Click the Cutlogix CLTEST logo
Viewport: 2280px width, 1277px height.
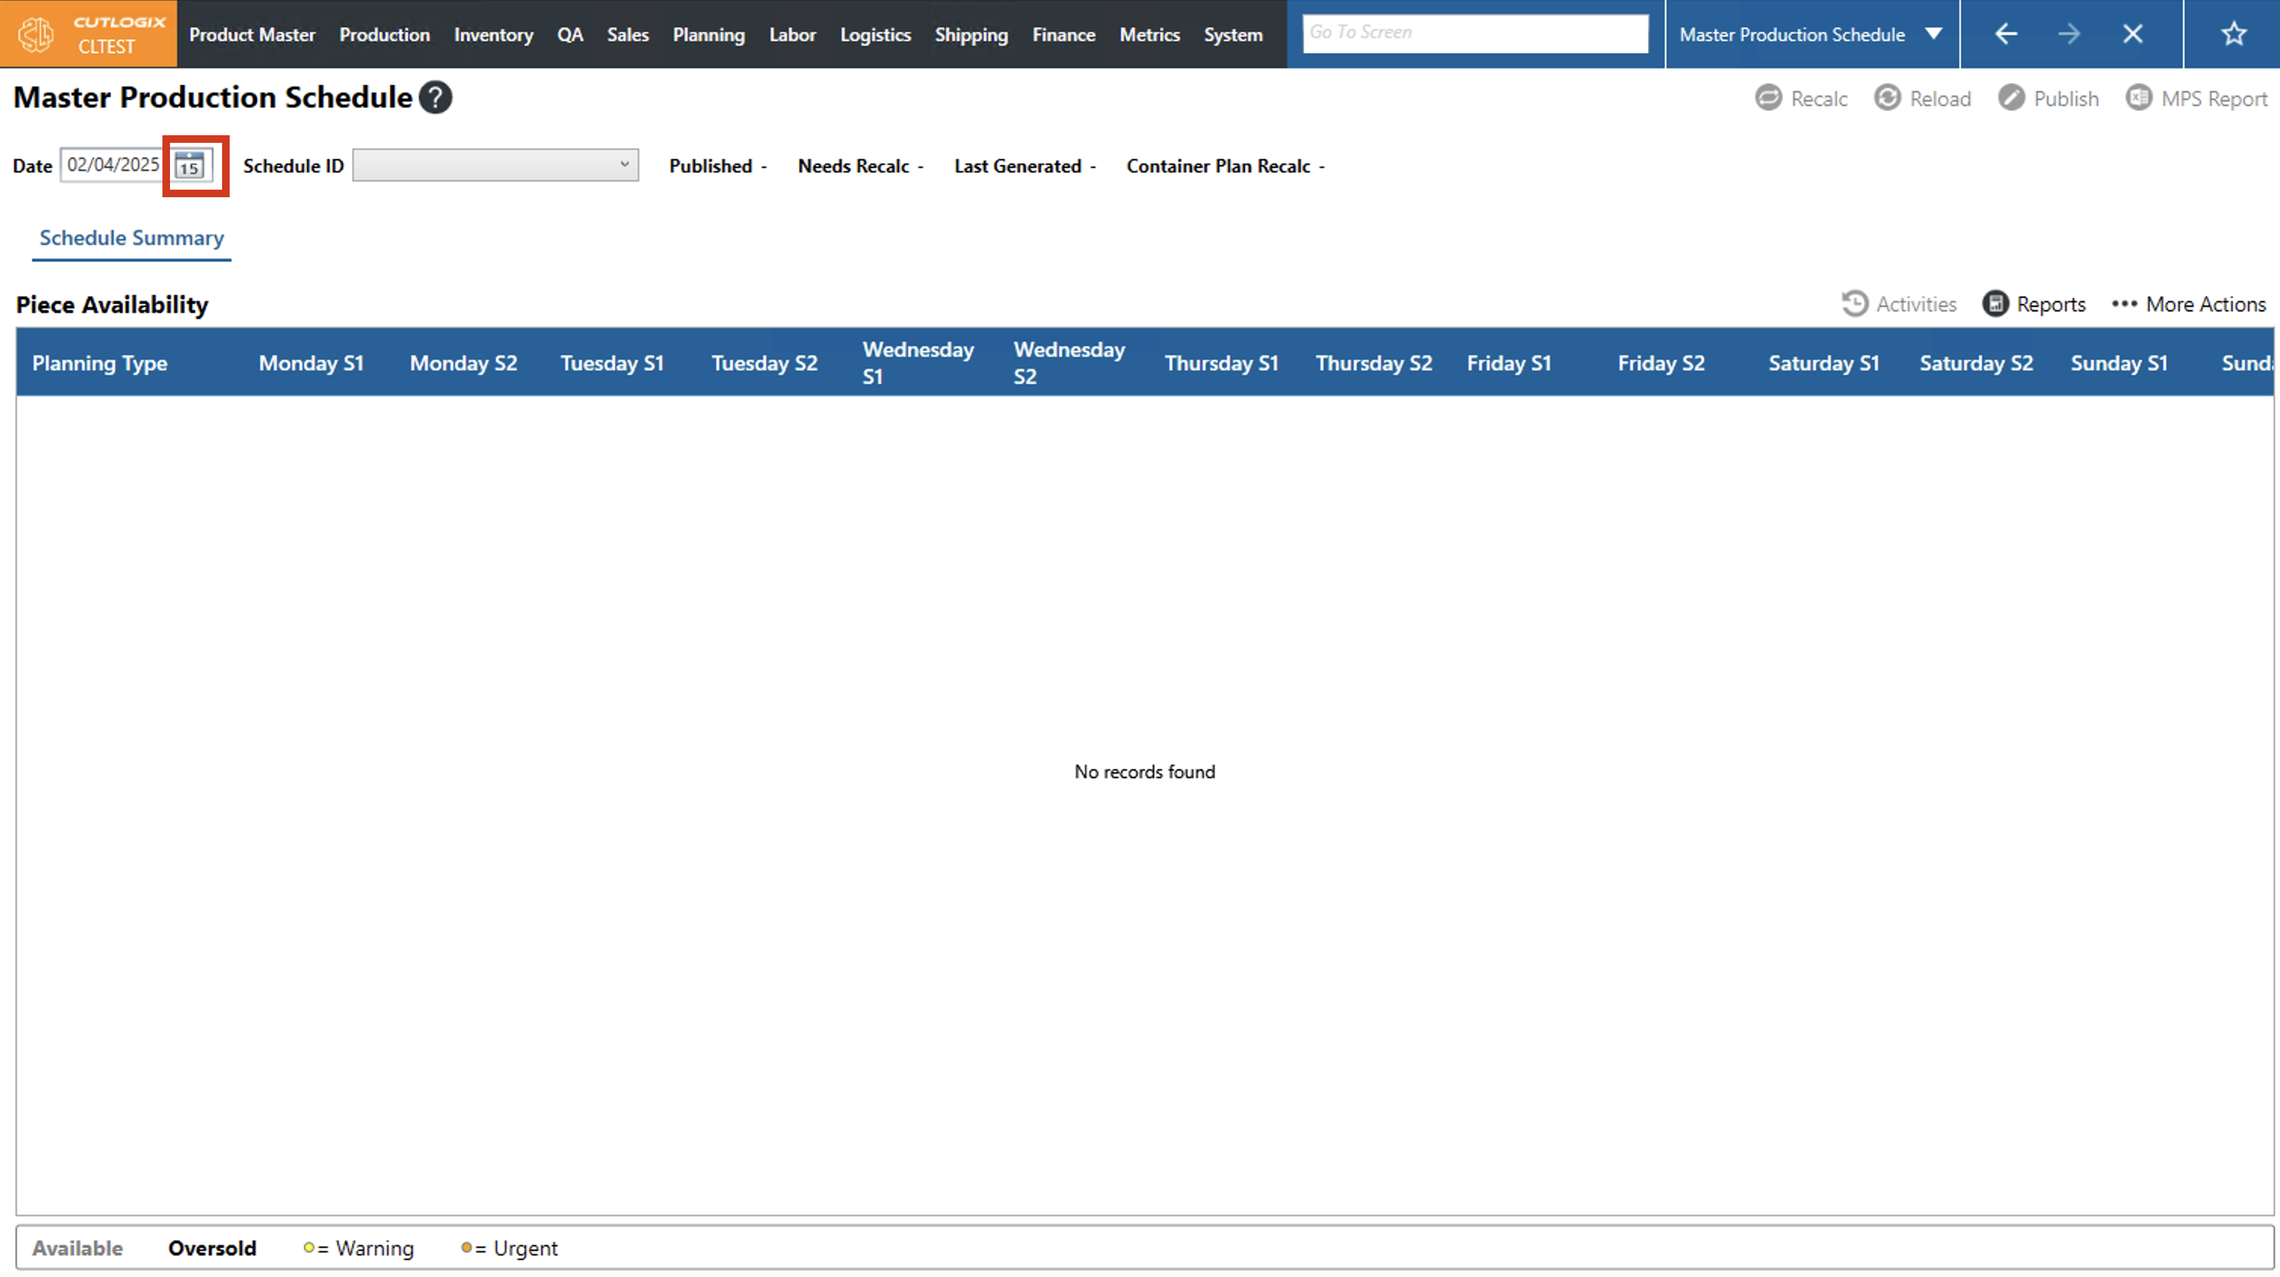88,34
